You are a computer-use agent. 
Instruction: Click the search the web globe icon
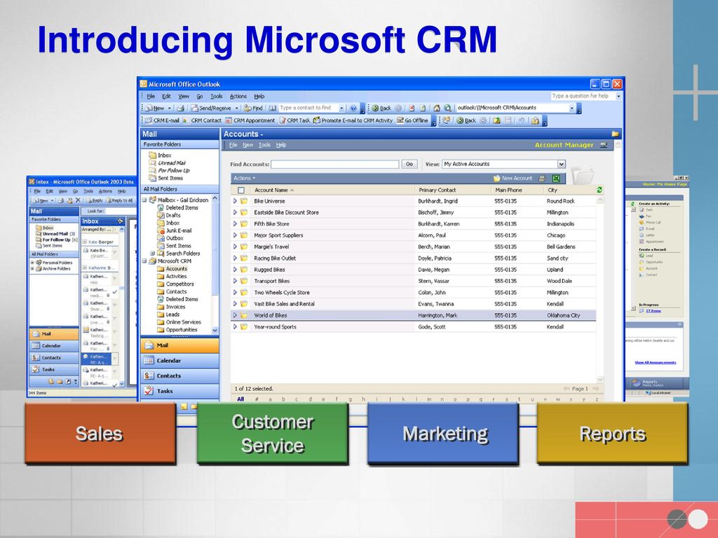click(x=447, y=108)
